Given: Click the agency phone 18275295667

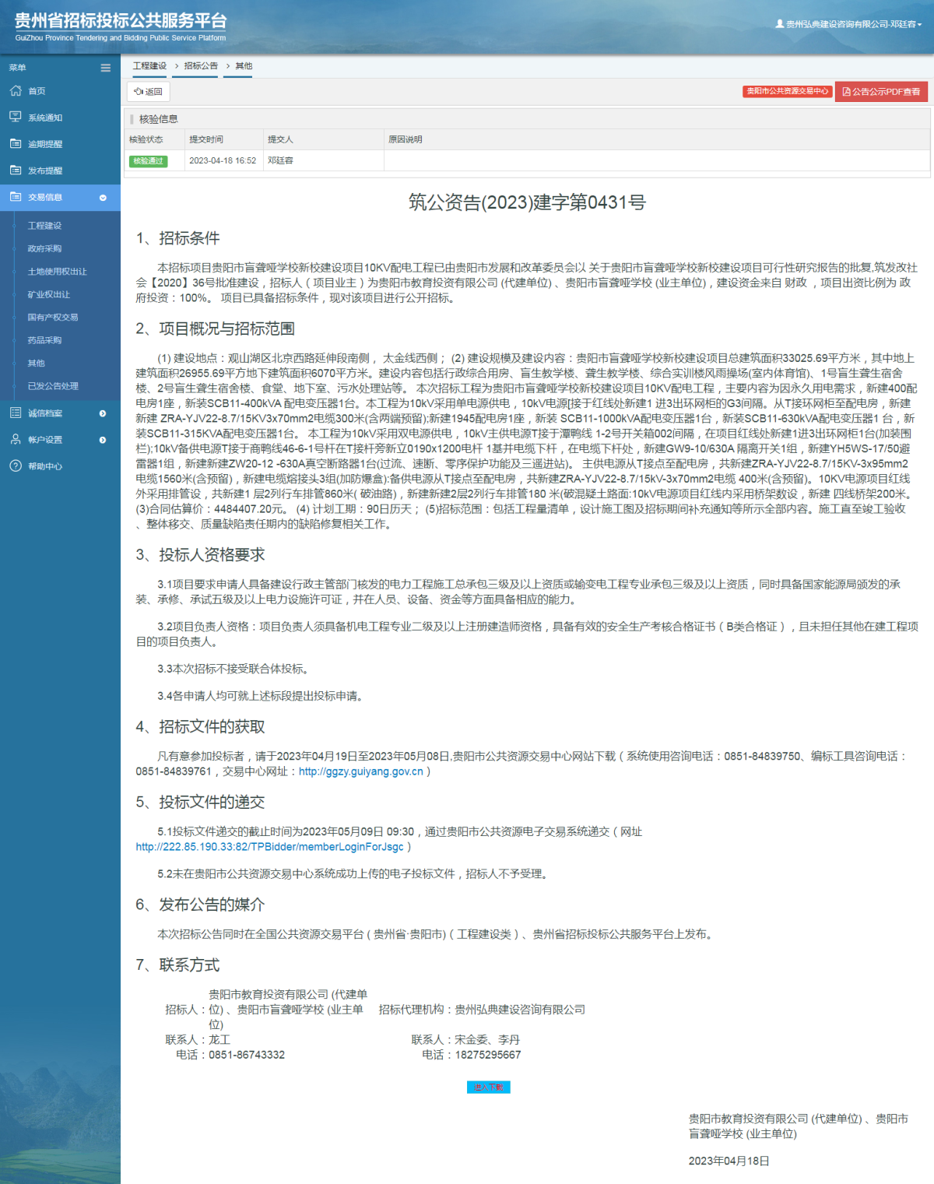Looking at the screenshot, I should [488, 1055].
